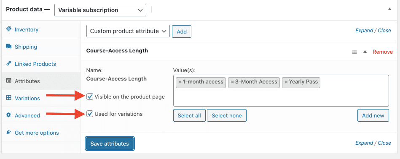Screen dimensions: 400x159
Task: Click the Shipping truck icon
Action: [x=9, y=47]
